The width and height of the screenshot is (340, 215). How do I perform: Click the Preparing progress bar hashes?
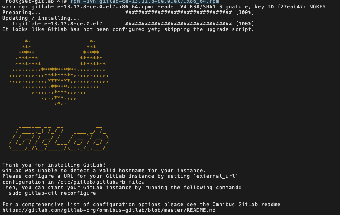pyautogui.click(x=178, y=13)
